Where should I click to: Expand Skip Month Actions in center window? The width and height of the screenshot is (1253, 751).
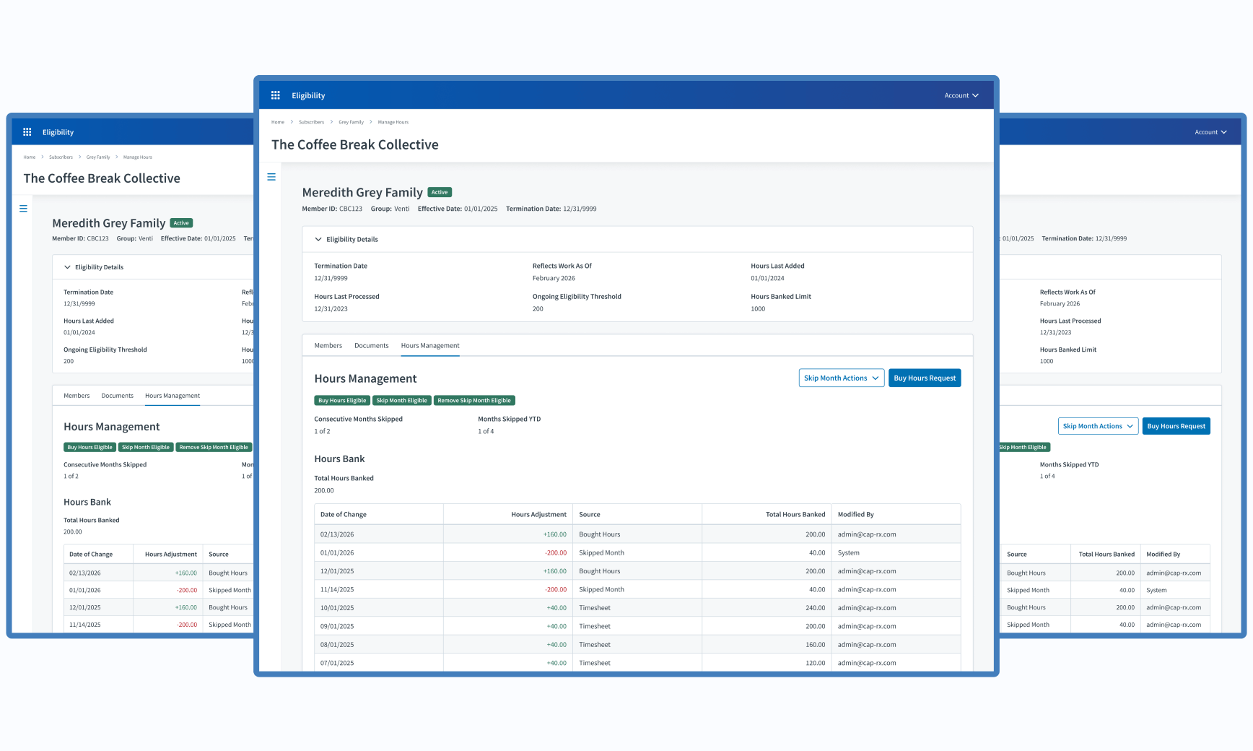click(841, 378)
